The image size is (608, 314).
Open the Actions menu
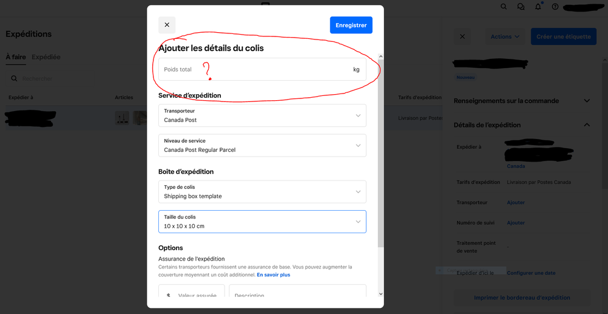pos(505,36)
